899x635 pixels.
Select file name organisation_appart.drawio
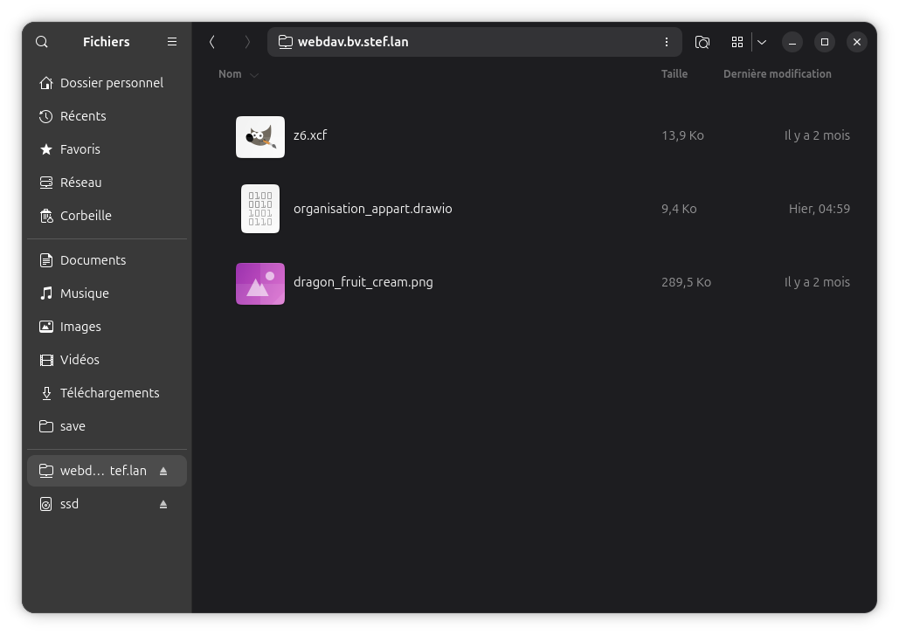tap(373, 209)
